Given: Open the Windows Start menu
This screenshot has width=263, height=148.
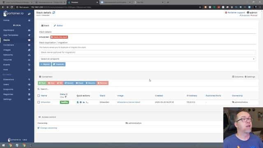Looking at the screenshot, I should coord(3,145).
